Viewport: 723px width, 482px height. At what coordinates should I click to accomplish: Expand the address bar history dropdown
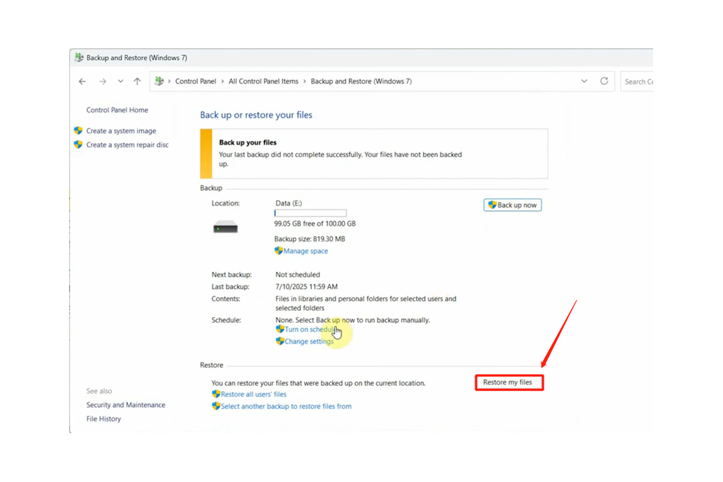point(584,81)
